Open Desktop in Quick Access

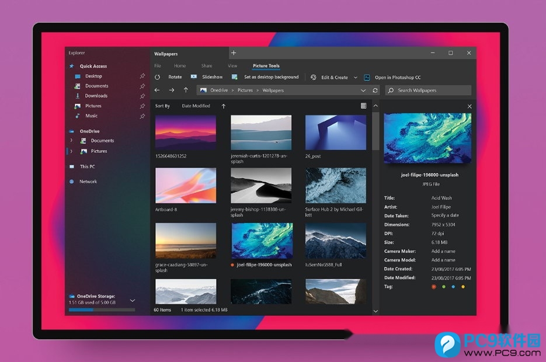pos(93,76)
